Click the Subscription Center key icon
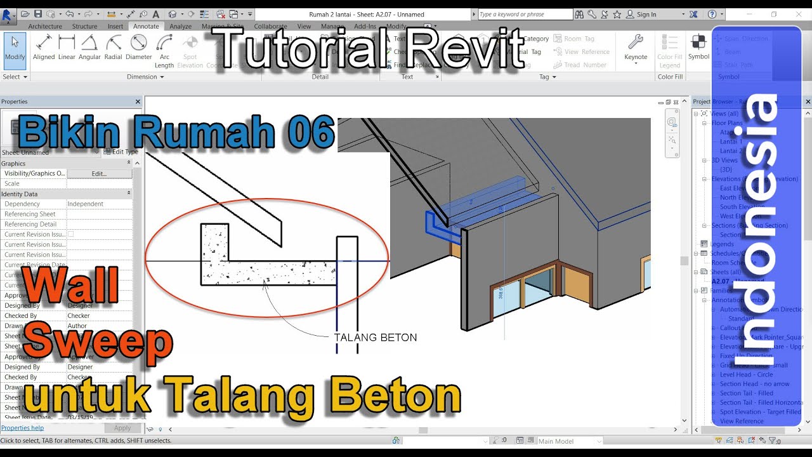812x457 pixels. coord(592,14)
